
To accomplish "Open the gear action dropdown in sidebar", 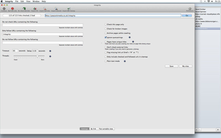I will click(218, 129).
